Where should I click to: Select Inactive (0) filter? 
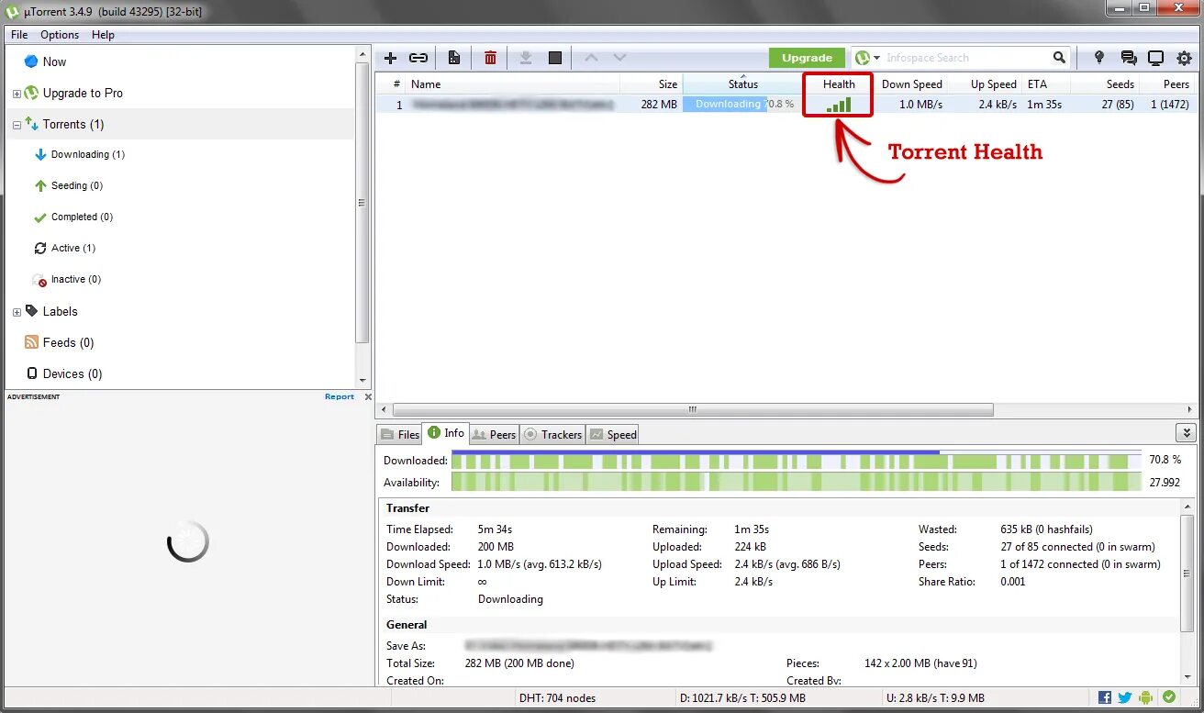(x=75, y=279)
